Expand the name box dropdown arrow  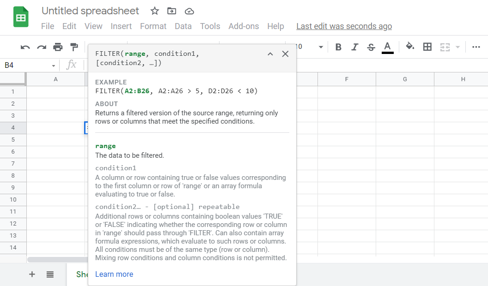click(54, 66)
